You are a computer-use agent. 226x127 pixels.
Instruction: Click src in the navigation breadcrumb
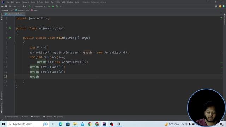coord(12,10)
